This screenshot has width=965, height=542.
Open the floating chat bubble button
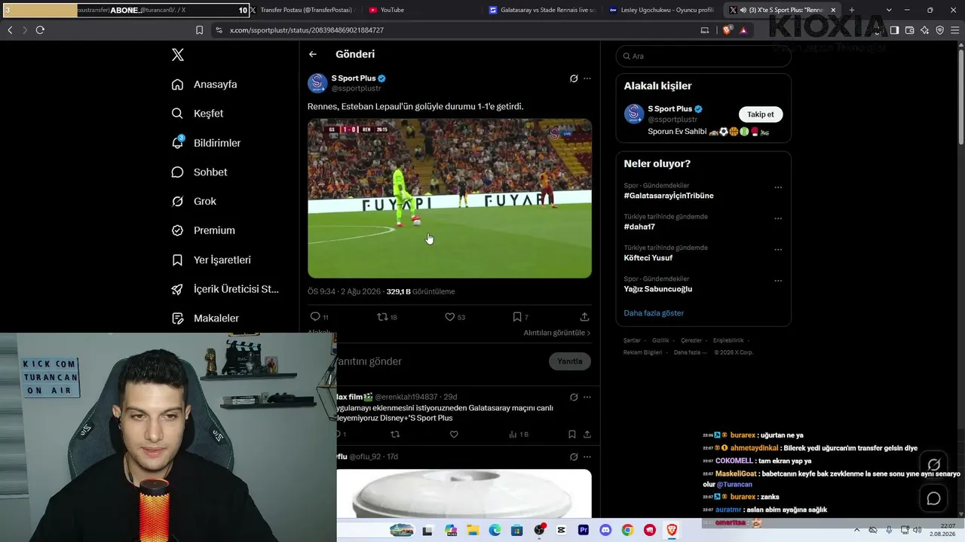coord(934,498)
